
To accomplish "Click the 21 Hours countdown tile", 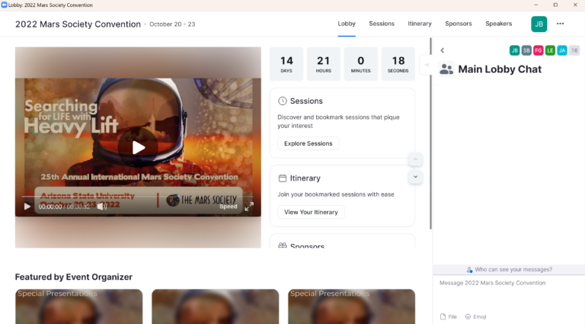I will [x=324, y=64].
